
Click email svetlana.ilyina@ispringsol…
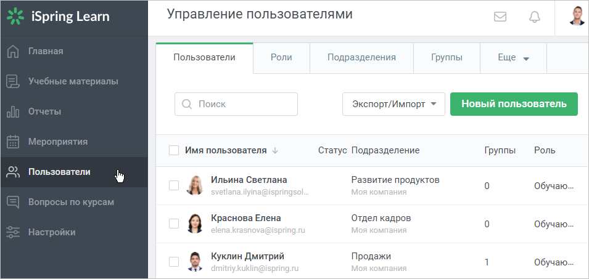[x=260, y=192]
